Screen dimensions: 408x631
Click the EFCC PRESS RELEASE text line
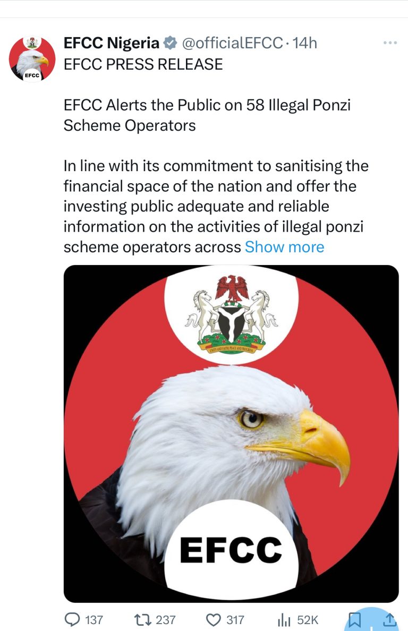tap(143, 64)
